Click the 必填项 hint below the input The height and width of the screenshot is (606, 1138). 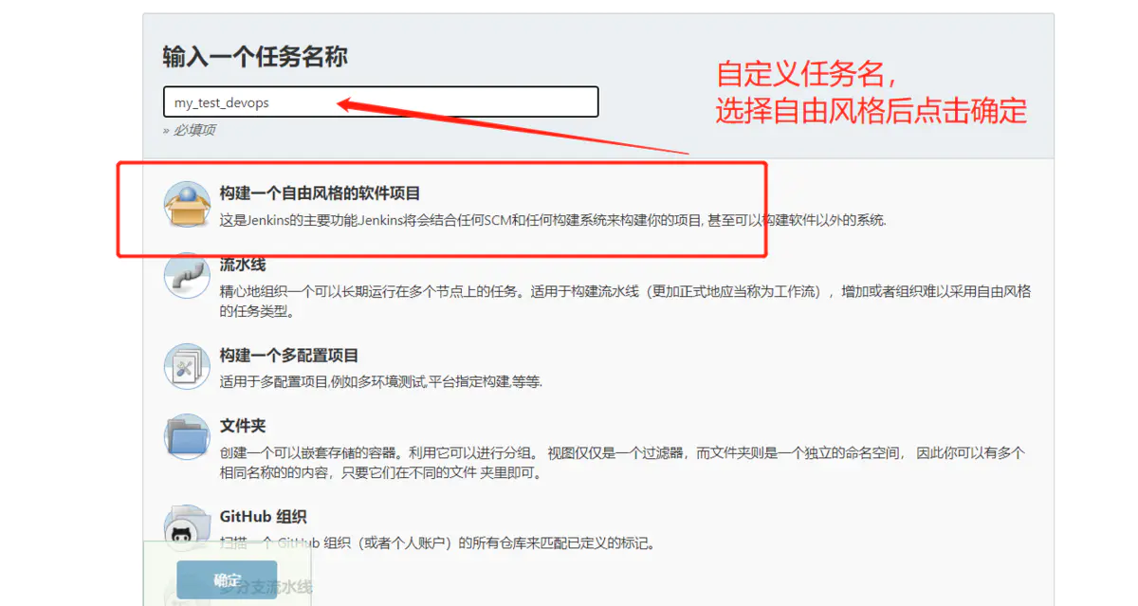[190, 130]
